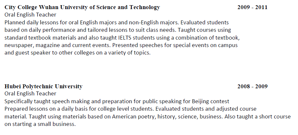Click the line "on starting a small business."

(40, 124)
